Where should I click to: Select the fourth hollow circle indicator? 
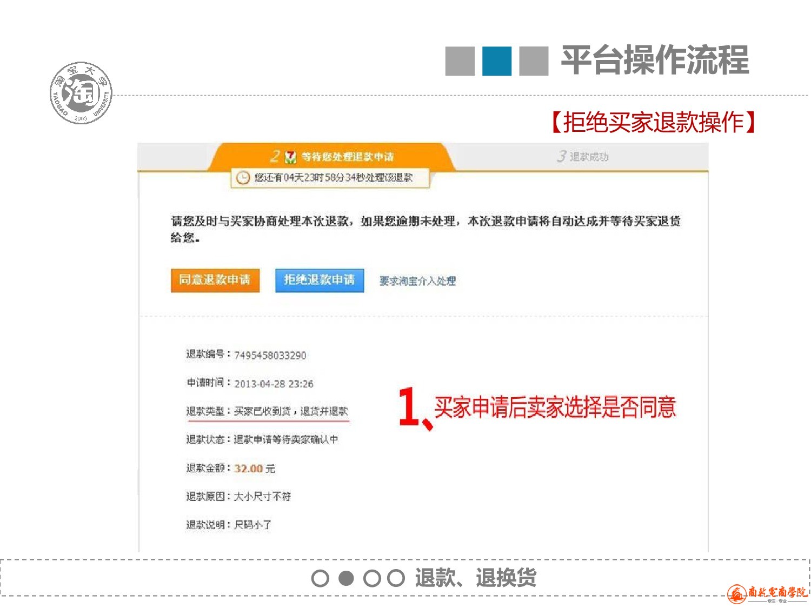pyautogui.click(x=396, y=578)
